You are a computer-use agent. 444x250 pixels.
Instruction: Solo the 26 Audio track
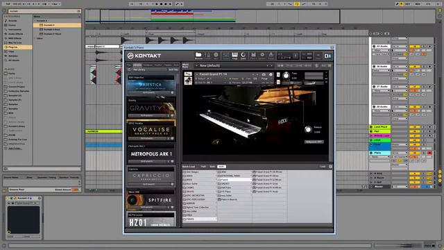424,67
